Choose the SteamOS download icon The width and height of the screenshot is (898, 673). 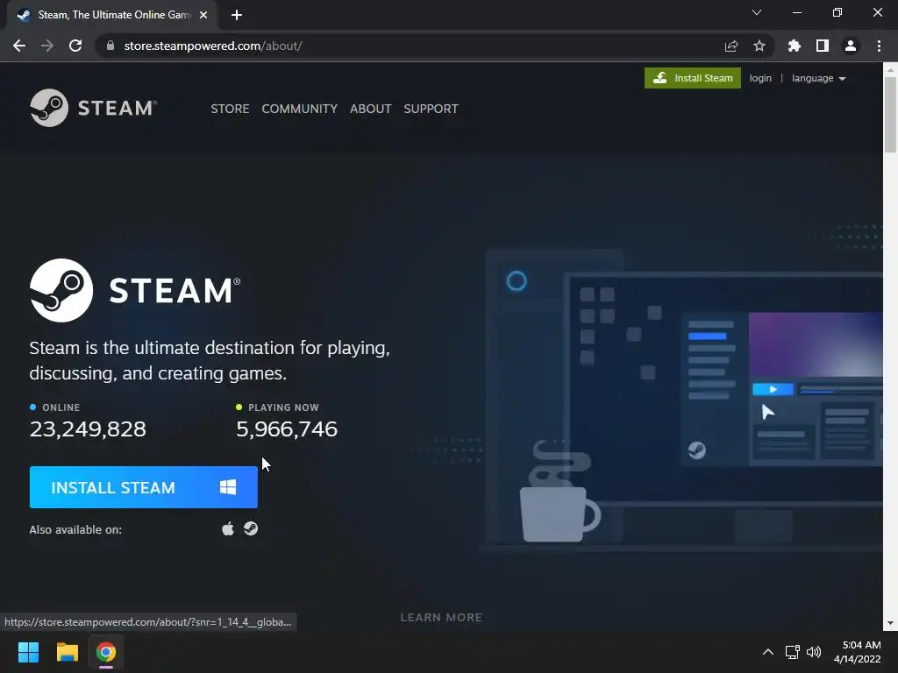click(251, 528)
